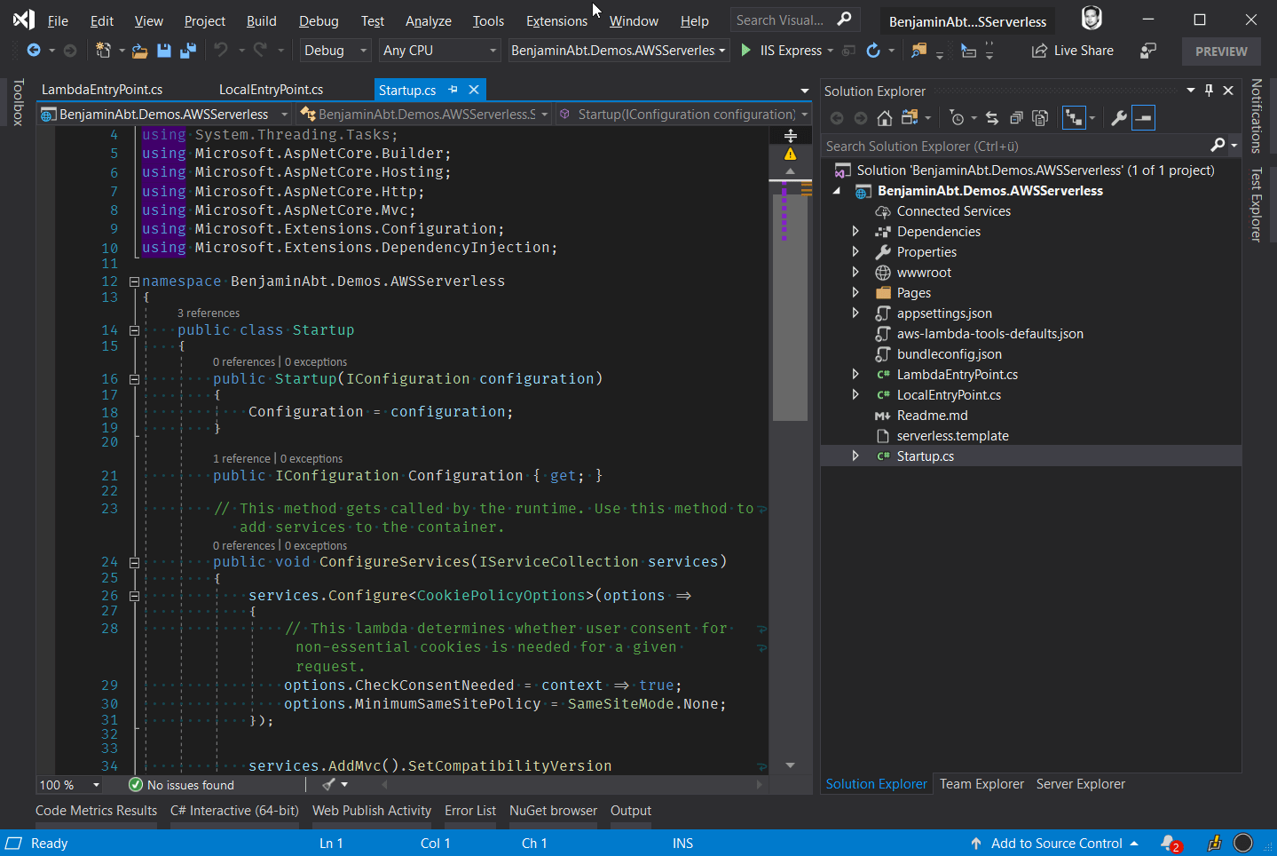Expand the Dependencies tree node
The image size is (1277, 856).
(855, 232)
